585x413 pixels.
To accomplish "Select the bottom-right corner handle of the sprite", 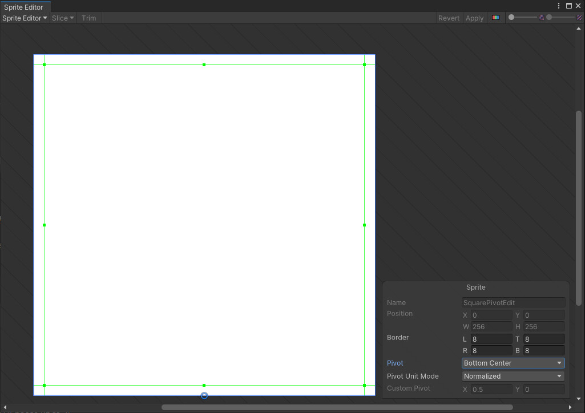I will click(364, 386).
